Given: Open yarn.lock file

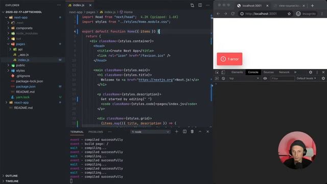Looking at the screenshot, I should click(22, 97).
